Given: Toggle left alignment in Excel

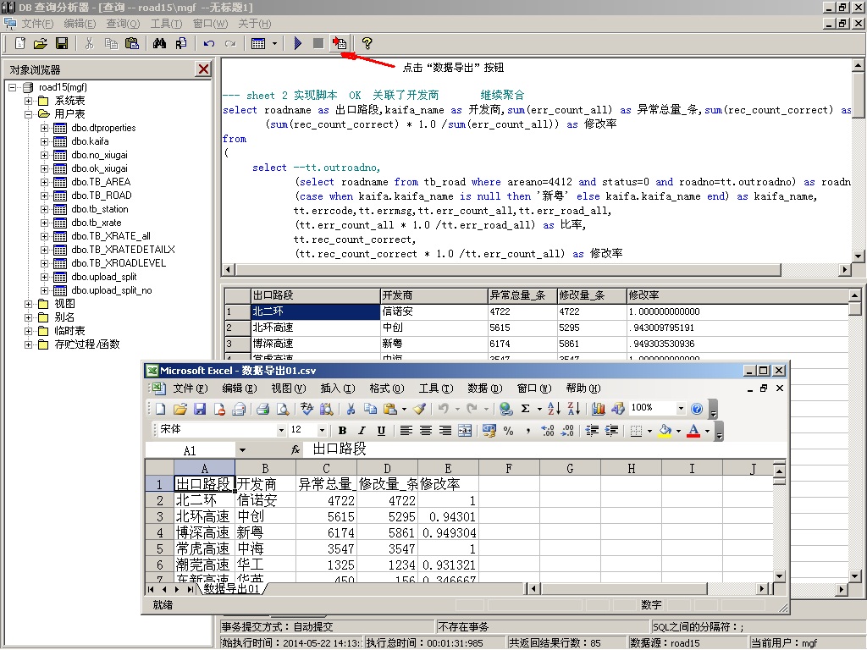Looking at the screenshot, I should coord(406,431).
